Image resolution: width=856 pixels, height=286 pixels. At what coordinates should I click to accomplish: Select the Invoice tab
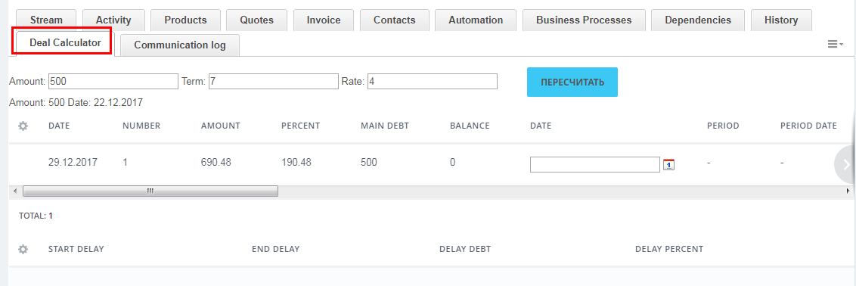tap(323, 20)
